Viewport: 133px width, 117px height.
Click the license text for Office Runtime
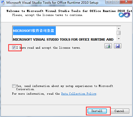[63, 39]
